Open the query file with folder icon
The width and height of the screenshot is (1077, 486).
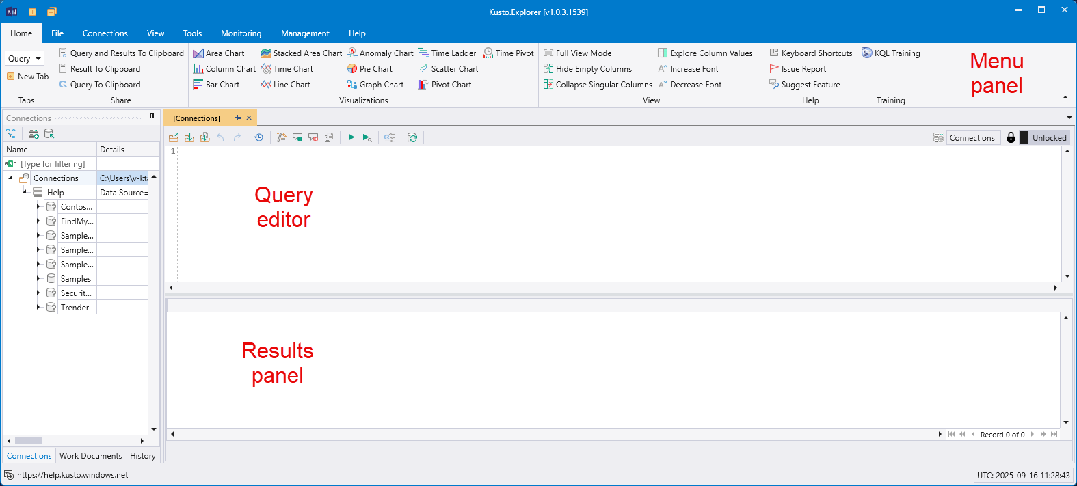coord(174,137)
